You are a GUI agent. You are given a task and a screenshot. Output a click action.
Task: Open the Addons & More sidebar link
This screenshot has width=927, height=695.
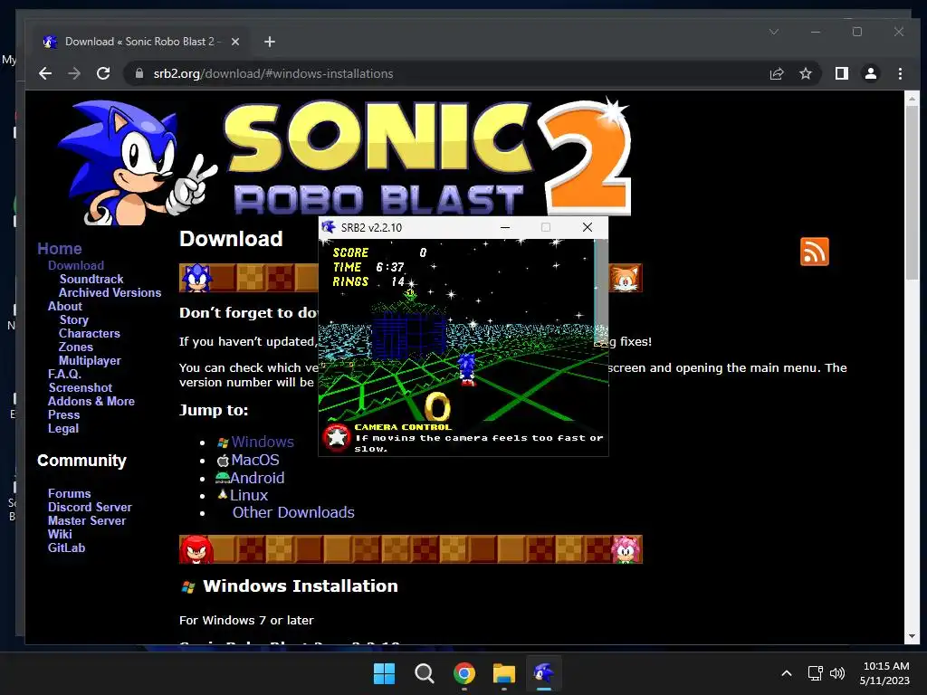coord(91,401)
